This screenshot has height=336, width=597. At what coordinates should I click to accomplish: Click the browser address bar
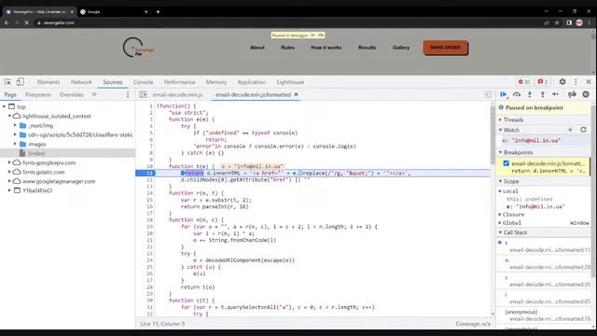[x=289, y=22]
